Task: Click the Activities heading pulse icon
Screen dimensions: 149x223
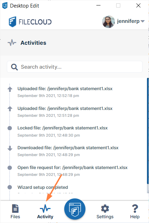Action: coord(12,43)
